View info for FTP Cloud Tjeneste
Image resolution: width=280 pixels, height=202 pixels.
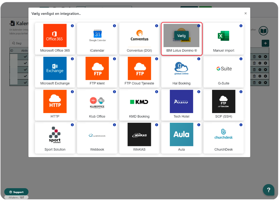pyautogui.click(x=157, y=59)
